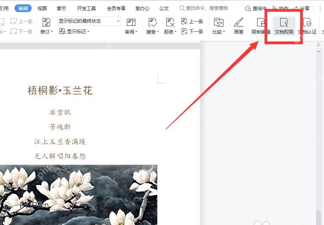
Task: Expand the 审阅 pane dropdown arrow
Action: click(x=137, y=32)
